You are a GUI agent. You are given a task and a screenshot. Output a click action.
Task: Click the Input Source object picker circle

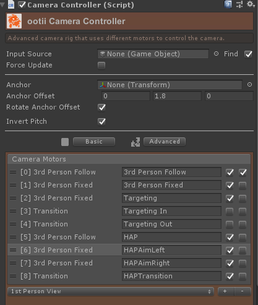(216, 54)
